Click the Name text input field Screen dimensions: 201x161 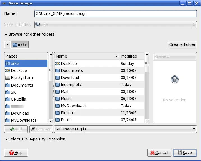pyautogui.click(x=115, y=13)
